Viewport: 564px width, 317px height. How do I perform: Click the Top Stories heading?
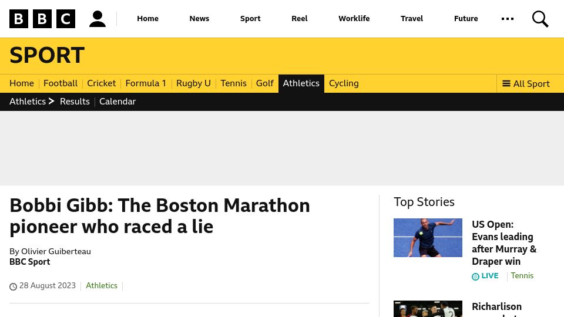tap(424, 202)
